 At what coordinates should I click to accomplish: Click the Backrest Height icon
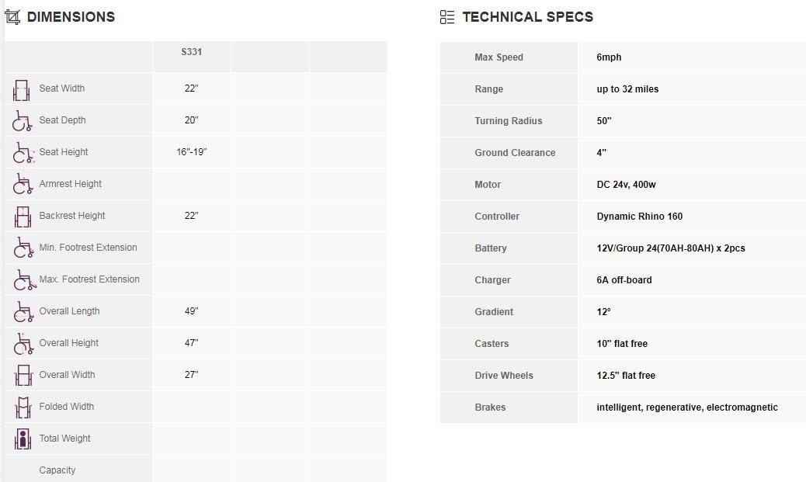[22, 217]
